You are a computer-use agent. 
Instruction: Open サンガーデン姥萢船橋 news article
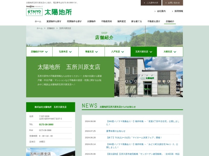[143, 154]
